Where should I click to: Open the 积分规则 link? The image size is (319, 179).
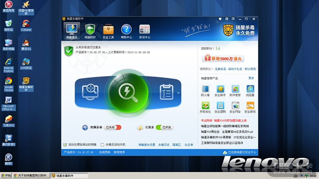(250, 69)
